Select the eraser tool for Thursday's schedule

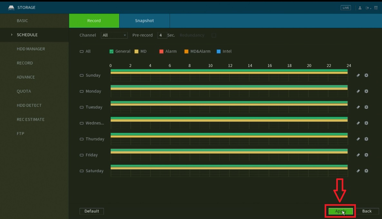point(358,139)
